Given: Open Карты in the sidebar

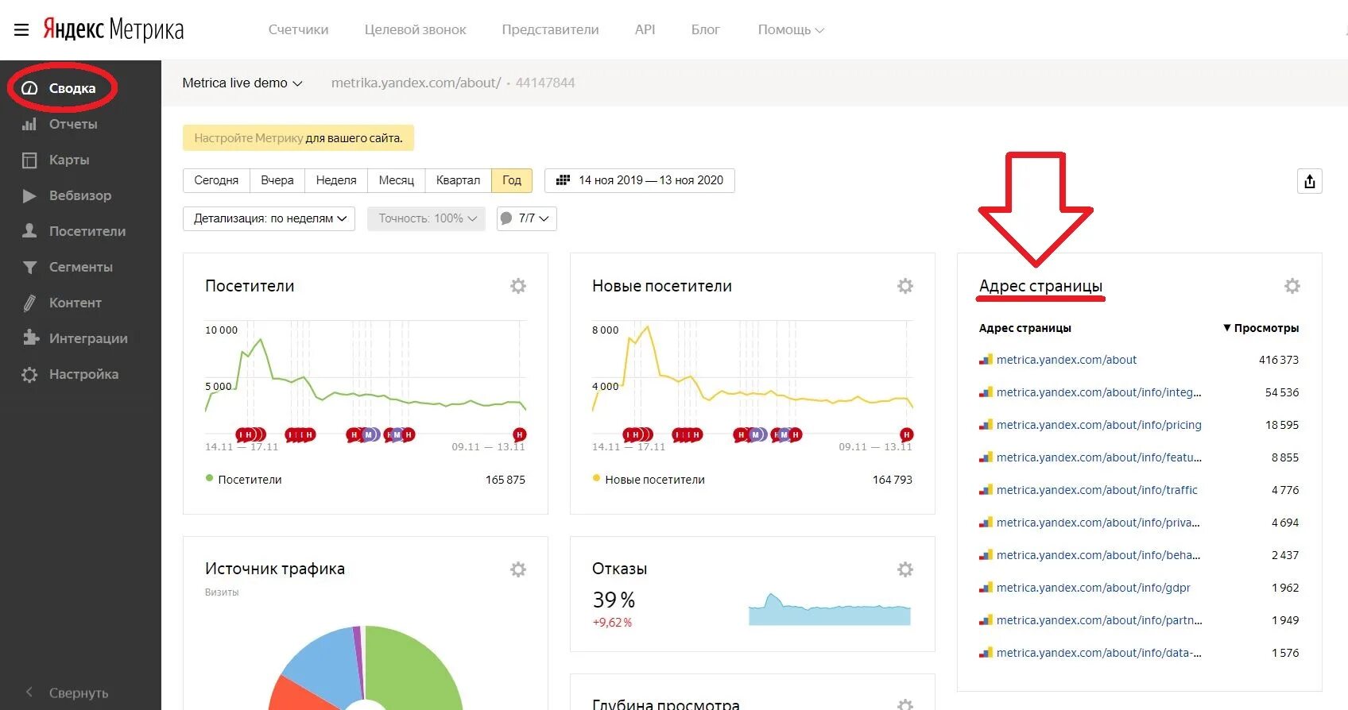Looking at the screenshot, I should pos(69,160).
